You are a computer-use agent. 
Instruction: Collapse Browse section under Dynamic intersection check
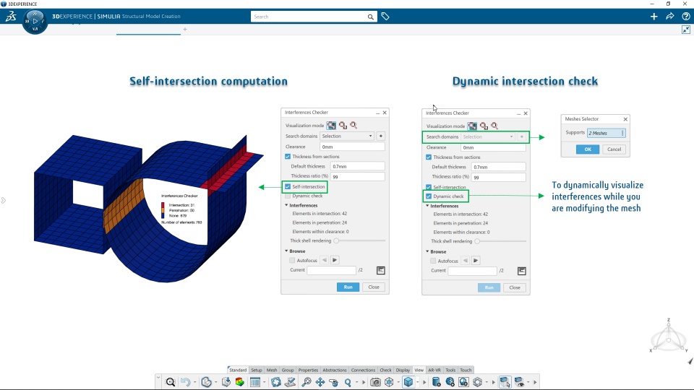pos(427,251)
